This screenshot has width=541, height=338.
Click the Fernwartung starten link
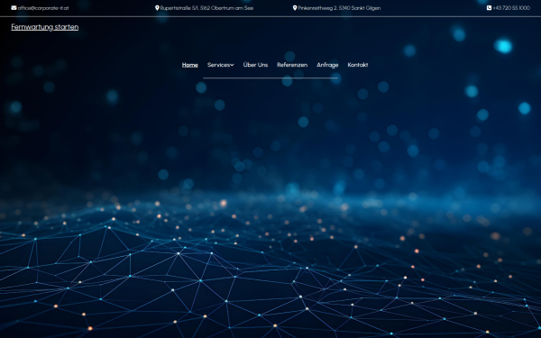tap(45, 27)
